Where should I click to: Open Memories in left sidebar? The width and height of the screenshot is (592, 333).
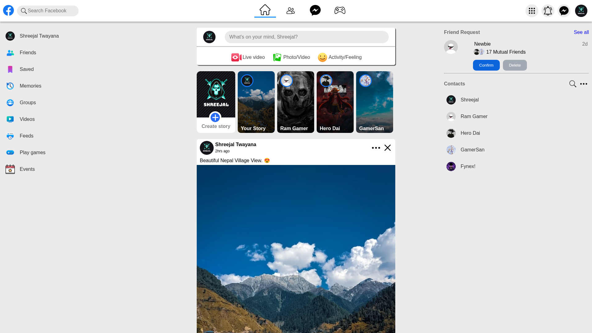pyautogui.click(x=23, y=86)
